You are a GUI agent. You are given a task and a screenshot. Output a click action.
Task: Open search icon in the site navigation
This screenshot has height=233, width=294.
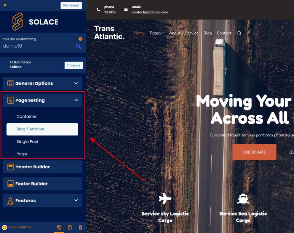point(239,33)
